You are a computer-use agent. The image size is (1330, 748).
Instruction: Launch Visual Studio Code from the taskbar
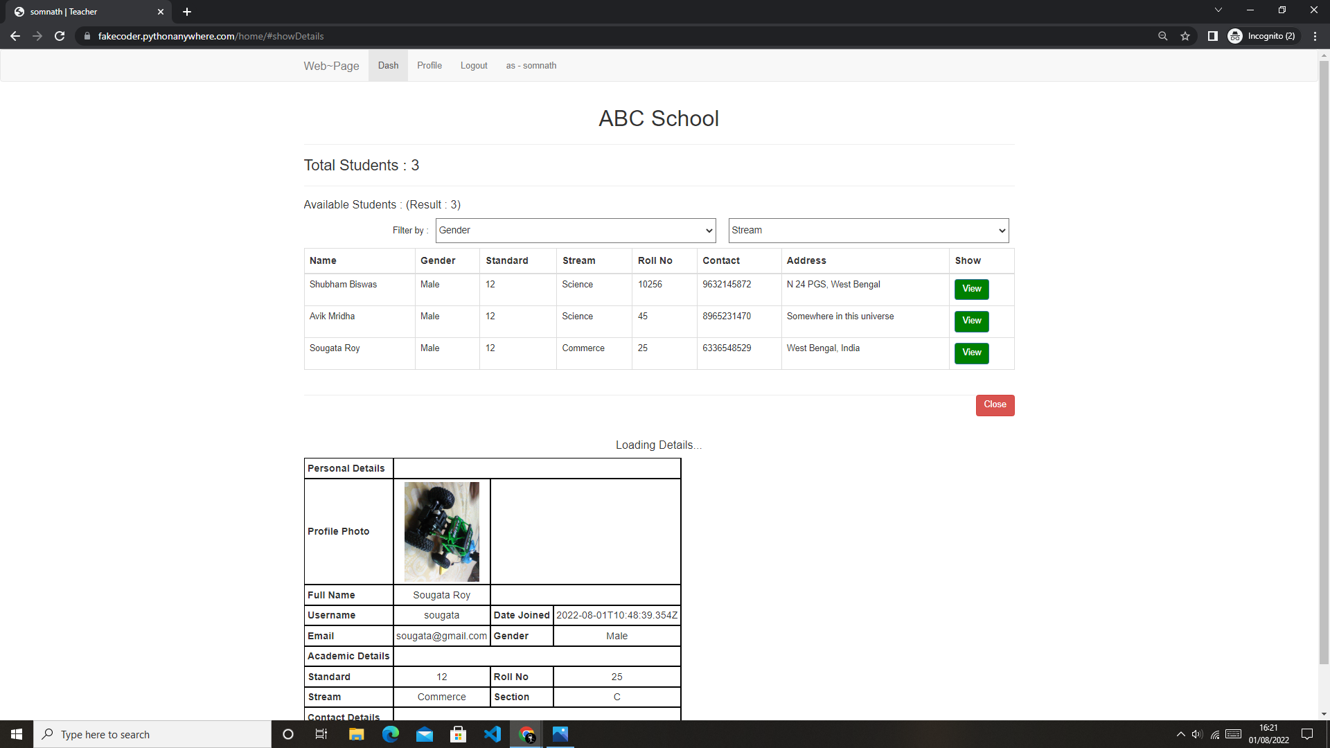point(493,734)
